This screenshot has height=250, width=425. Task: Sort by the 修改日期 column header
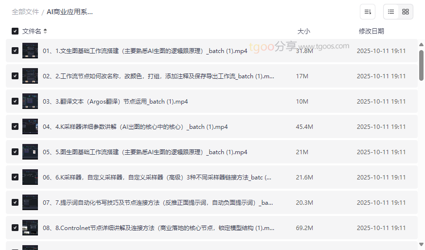coord(371,31)
